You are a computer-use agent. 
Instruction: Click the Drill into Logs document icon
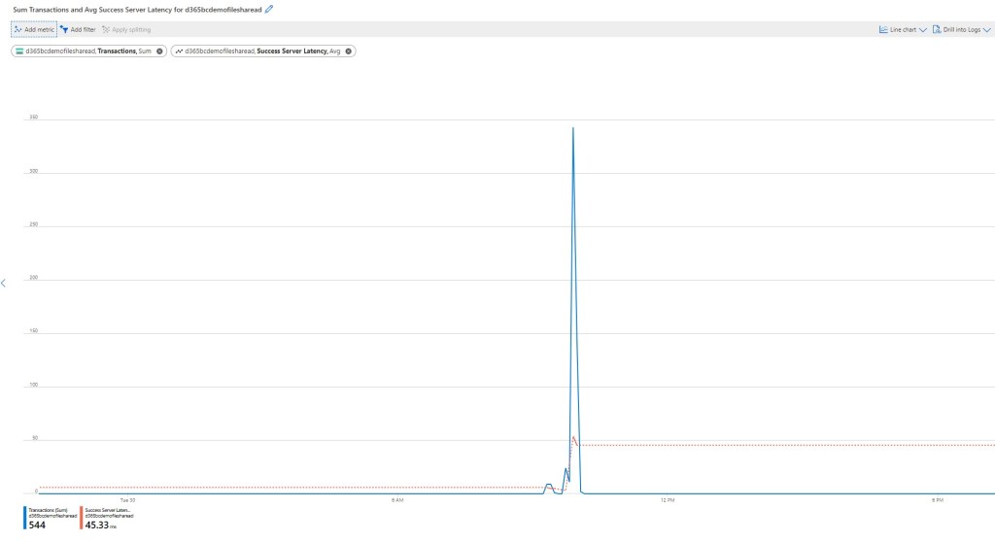pyautogui.click(x=936, y=30)
